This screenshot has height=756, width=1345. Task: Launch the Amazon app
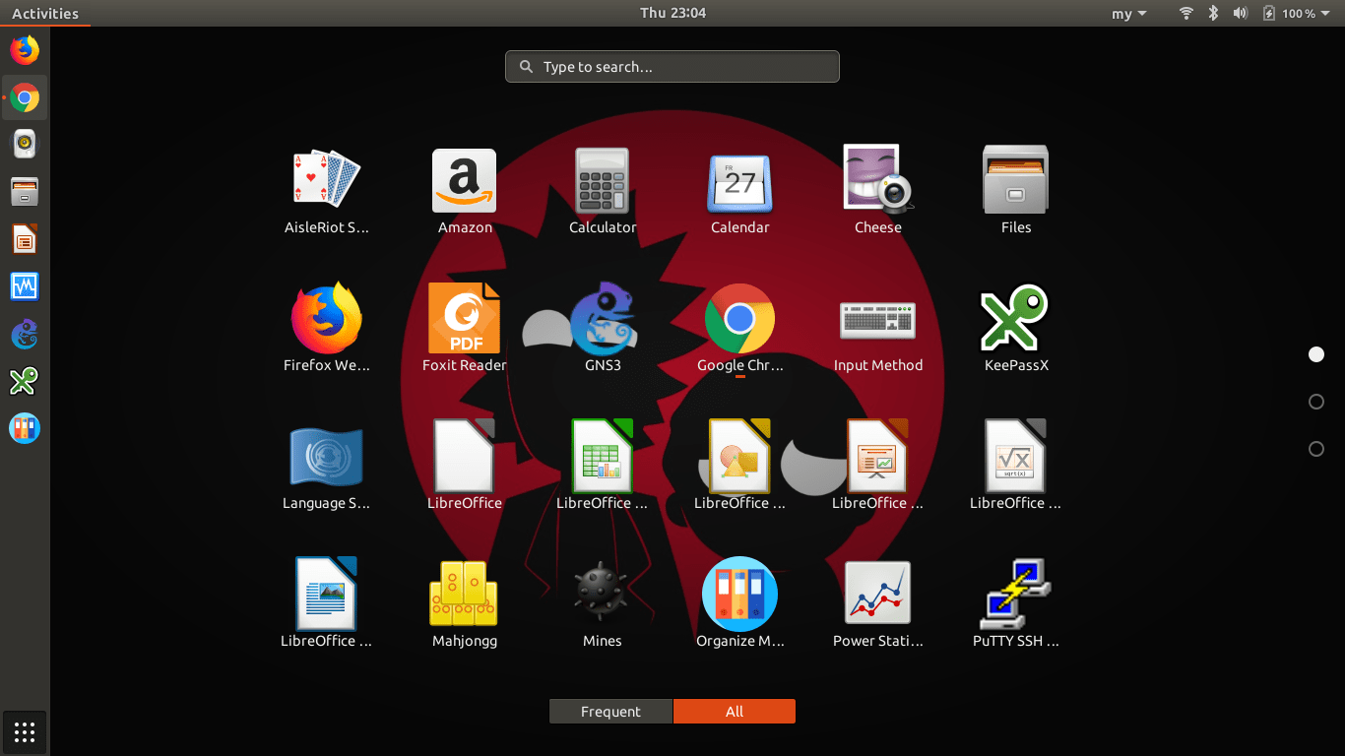click(465, 181)
